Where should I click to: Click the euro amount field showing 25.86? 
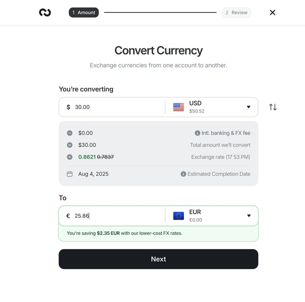click(112, 216)
